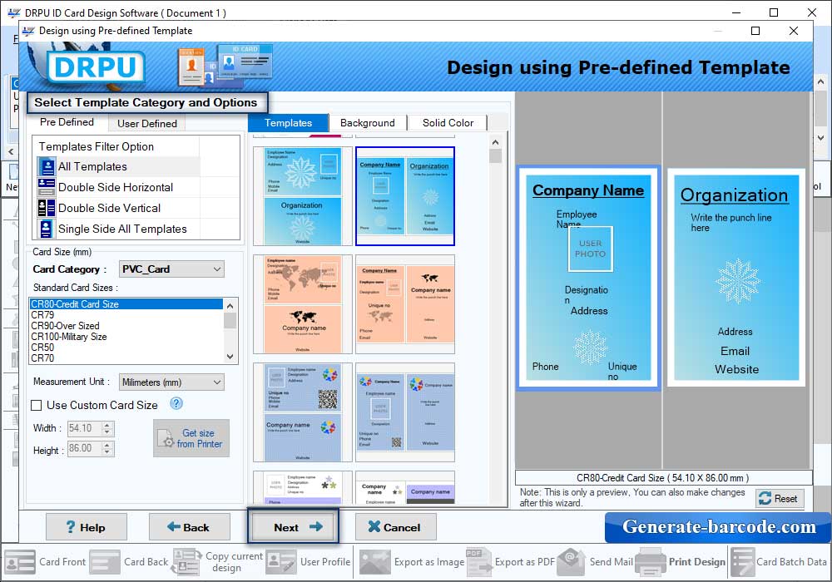Select Single Side All Templates icon
This screenshot has width=832, height=582.
pos(47,229)
